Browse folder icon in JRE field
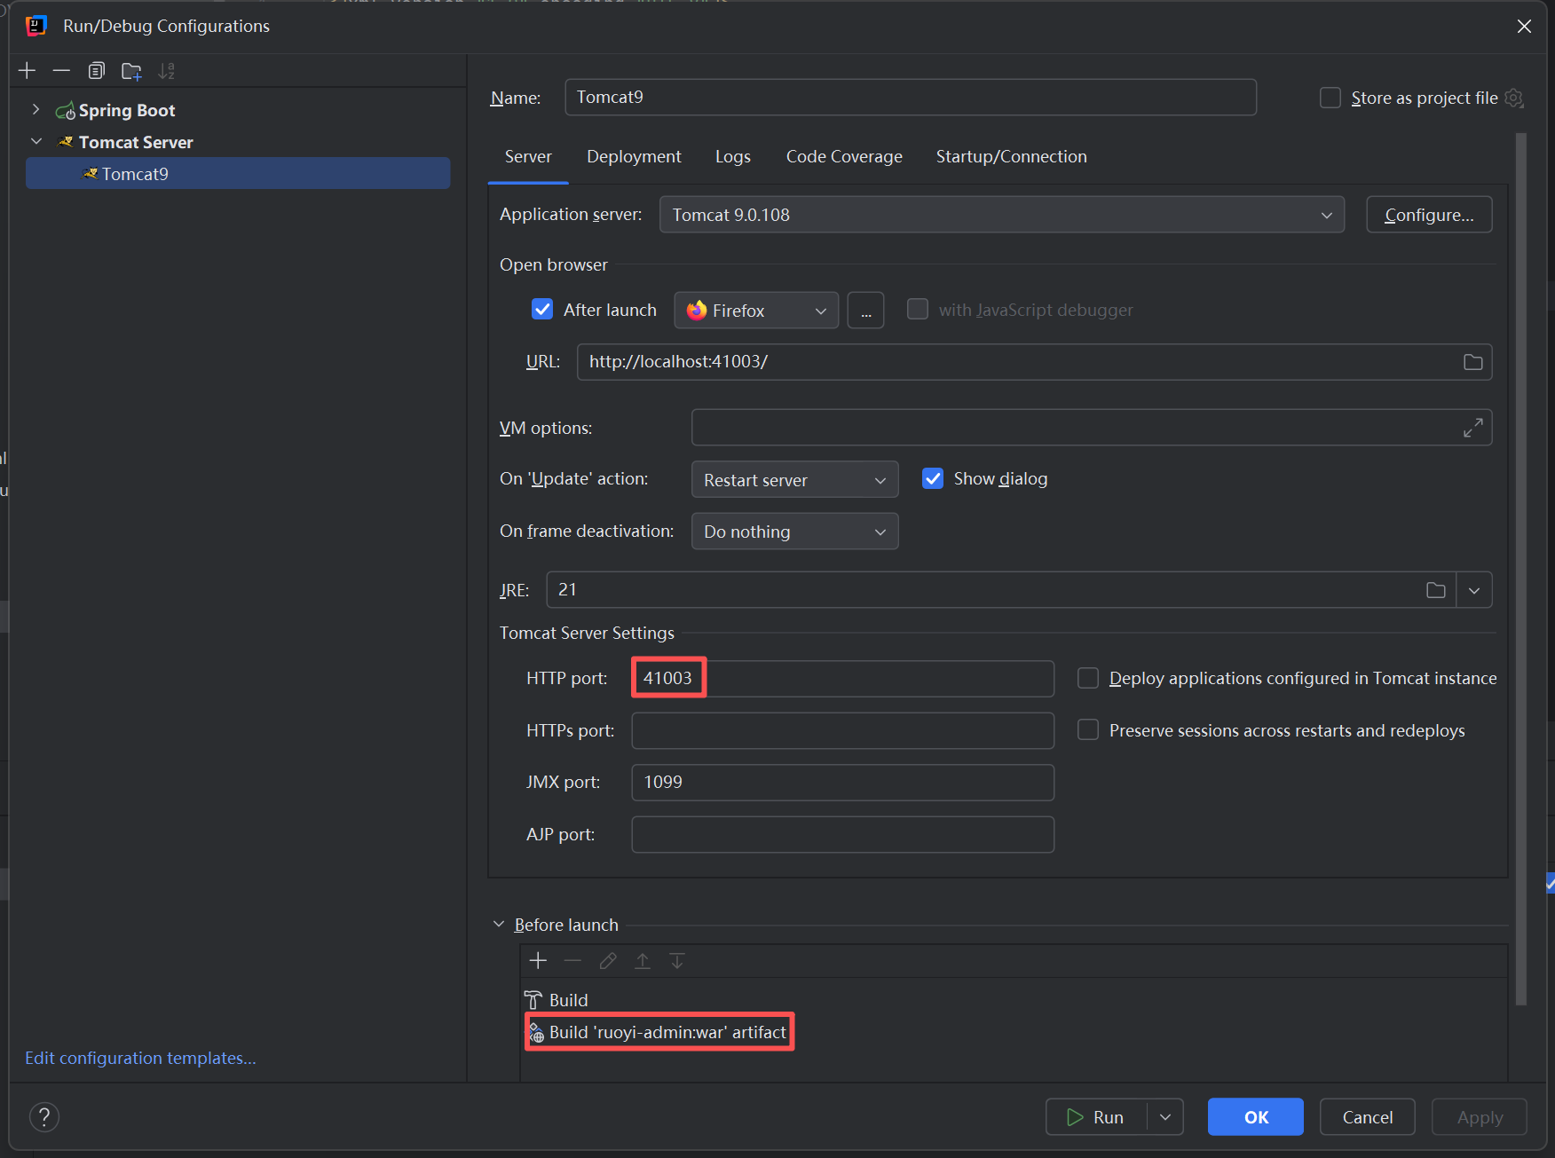The image size is (1555, 1158). pos(1436,590)
